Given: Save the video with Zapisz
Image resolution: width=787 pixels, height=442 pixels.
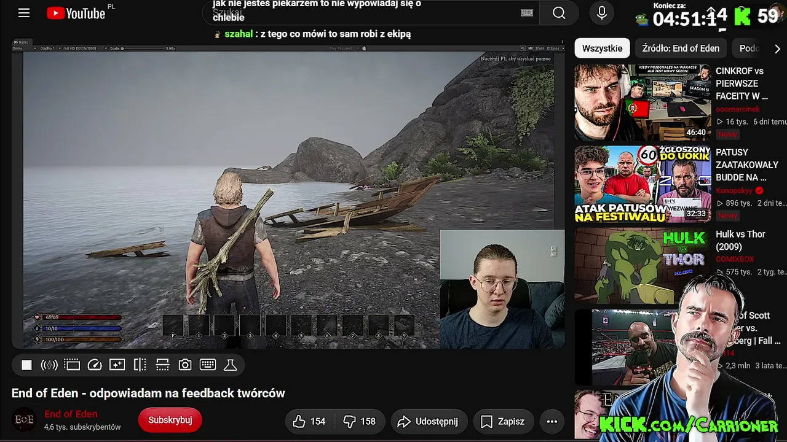Looking at the screenshot, I should [x=504, y=421].
